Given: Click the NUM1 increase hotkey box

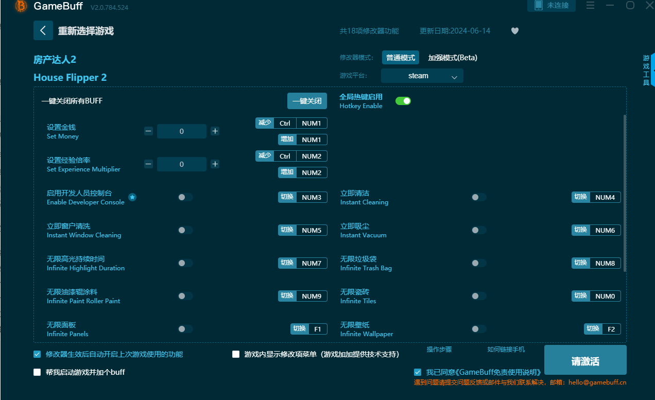Looking at the screenshot, I should click(x=303, y=140).
